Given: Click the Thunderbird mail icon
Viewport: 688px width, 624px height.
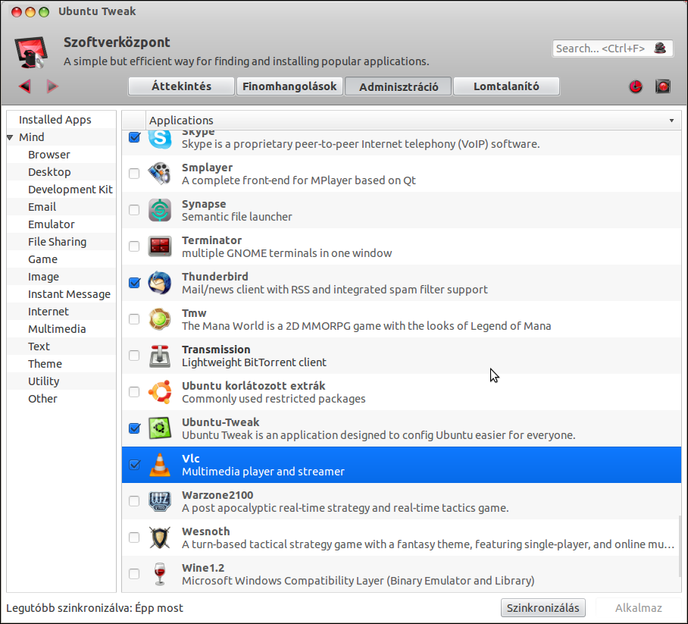Looking at the screenshot, I should click(x=160, y=283).
